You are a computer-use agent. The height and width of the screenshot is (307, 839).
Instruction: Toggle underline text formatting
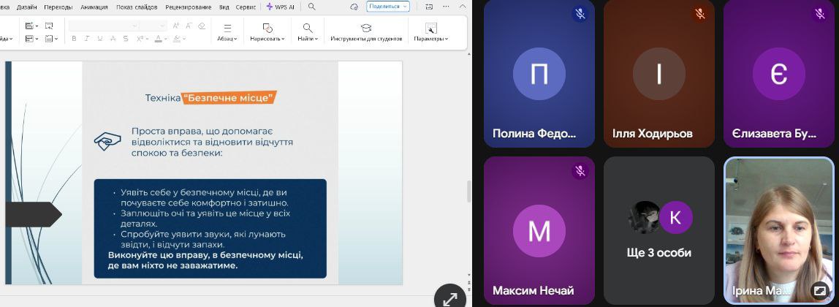[99, 39]
